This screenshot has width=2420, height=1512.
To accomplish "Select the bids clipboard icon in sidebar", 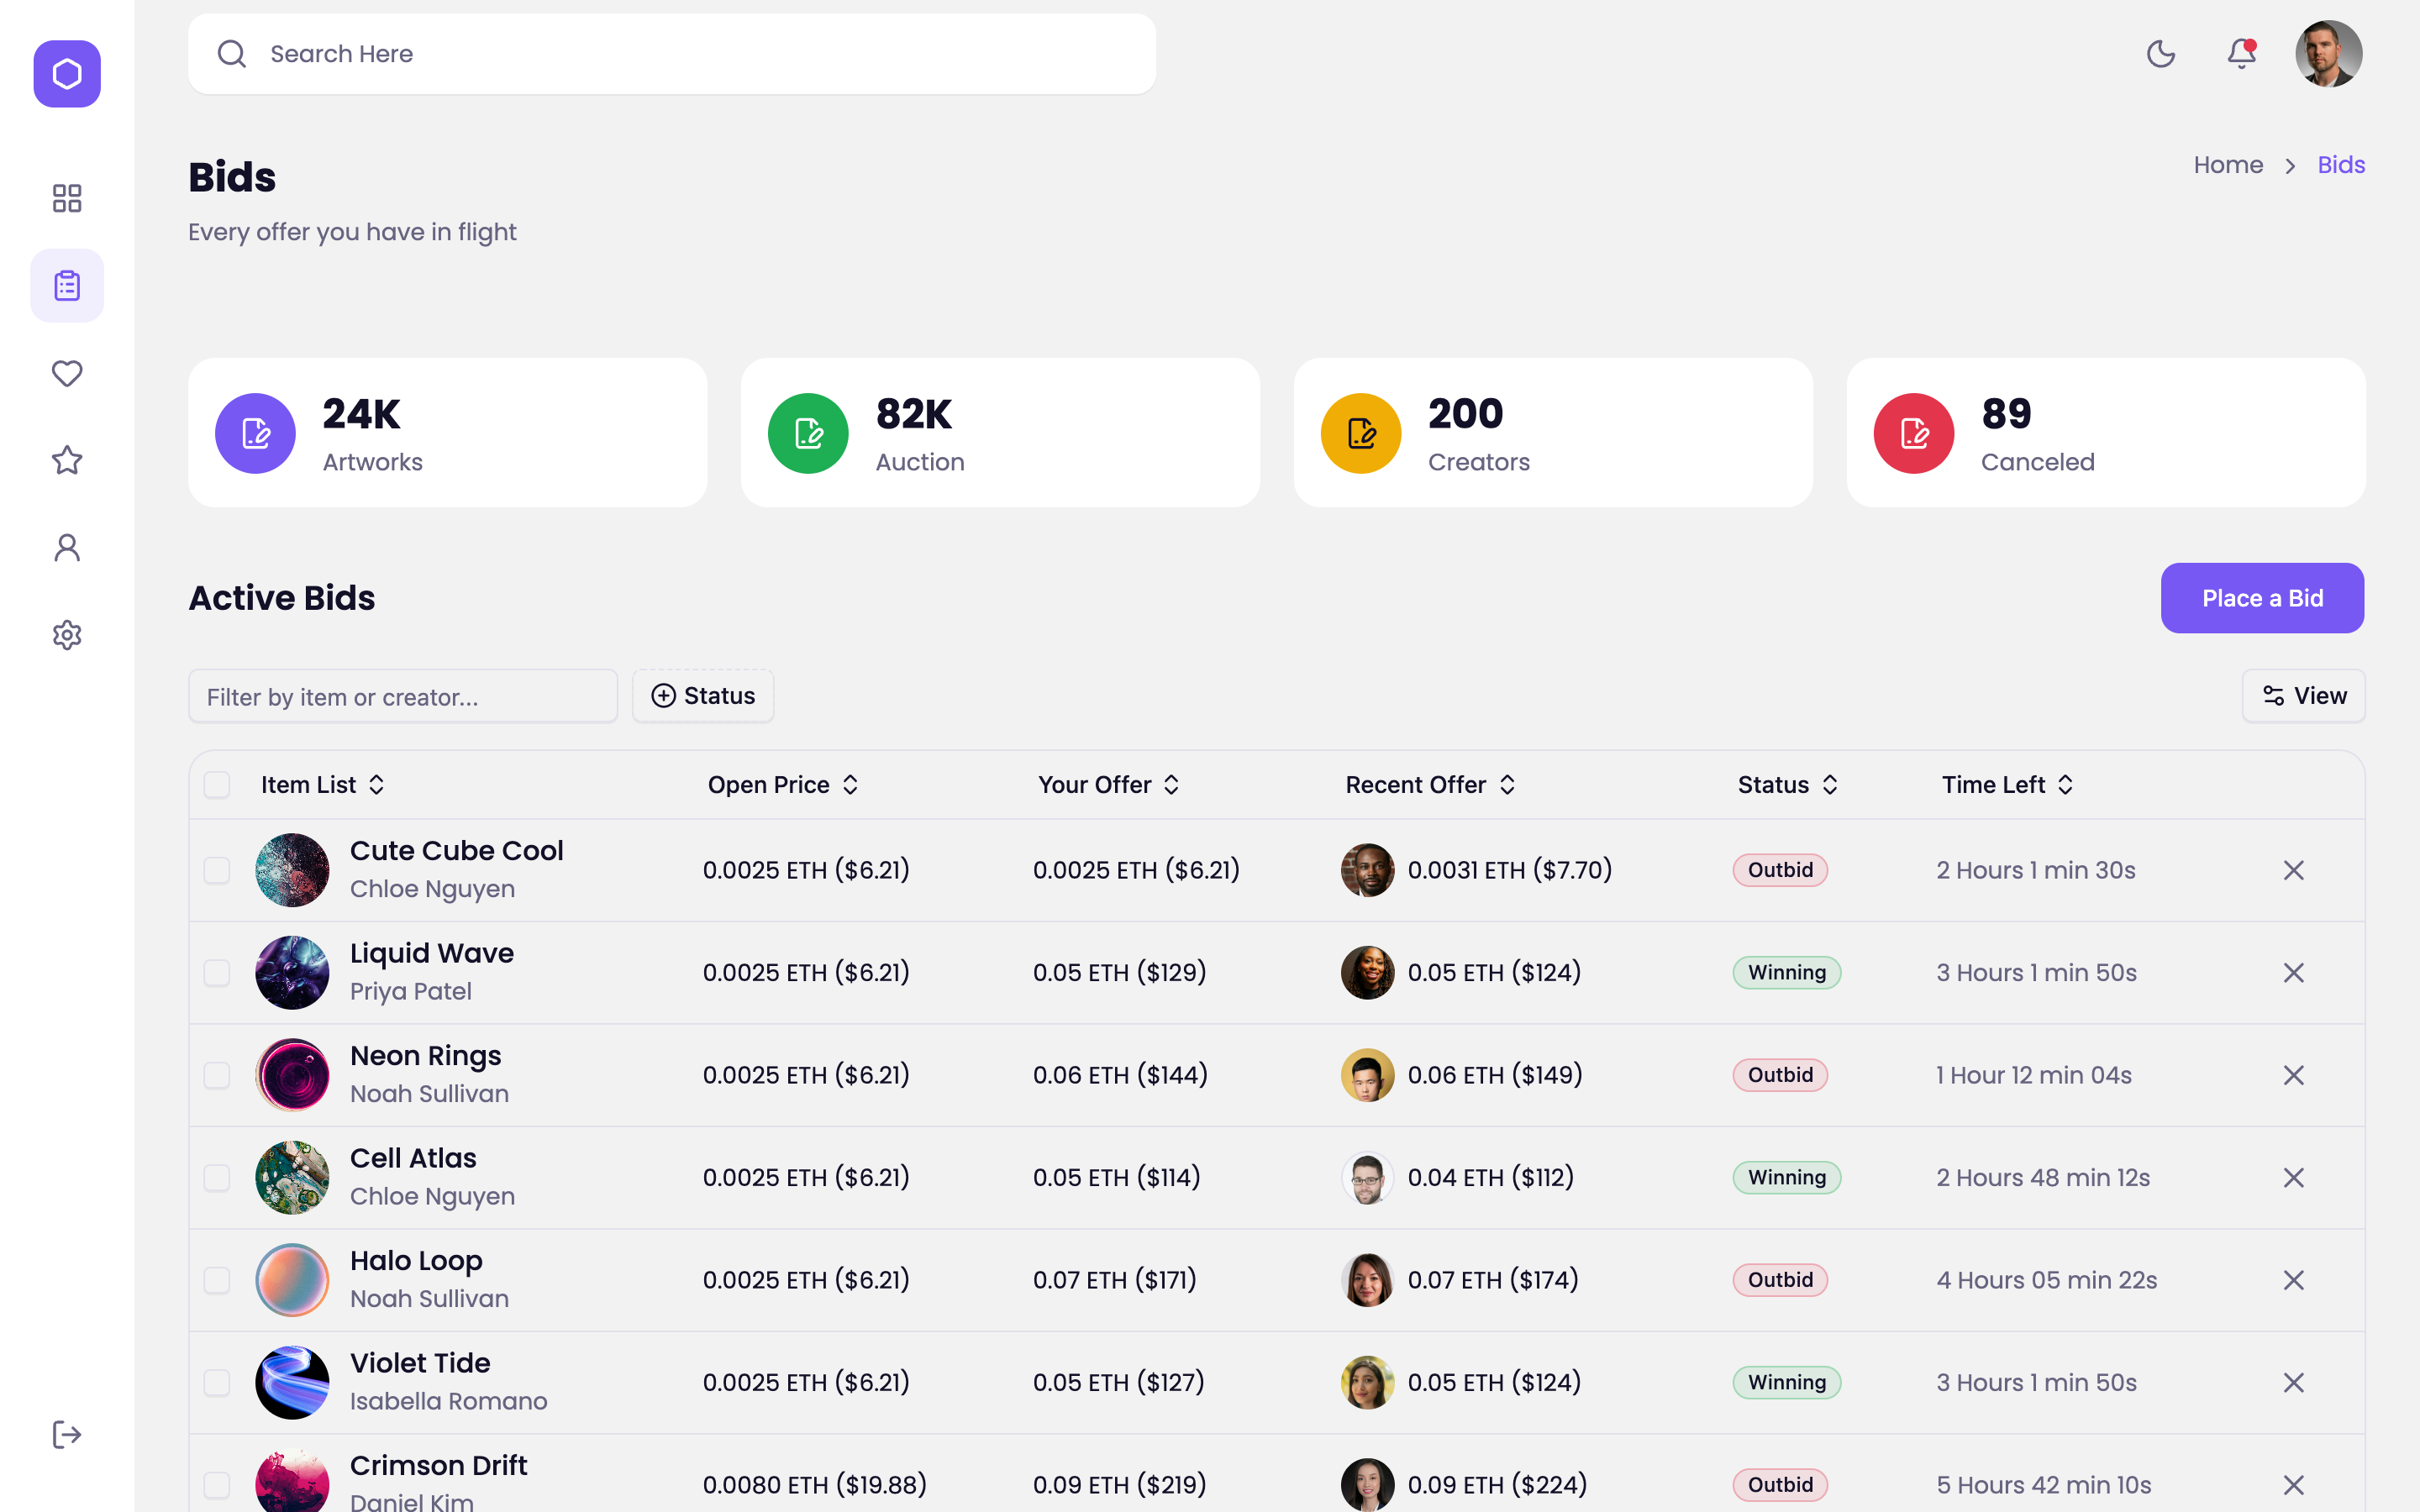I will (x=67, y=286).
